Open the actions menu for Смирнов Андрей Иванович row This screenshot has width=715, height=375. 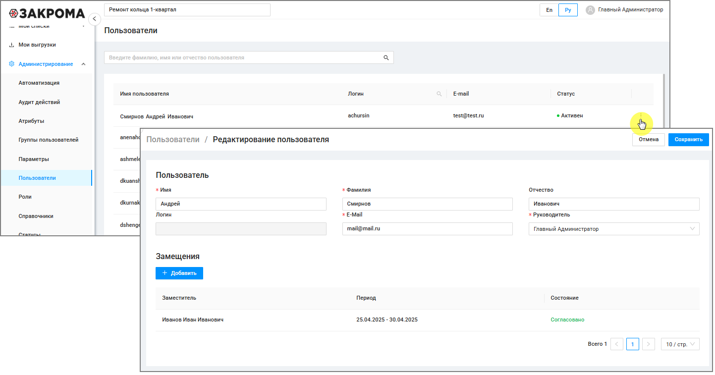641,116
